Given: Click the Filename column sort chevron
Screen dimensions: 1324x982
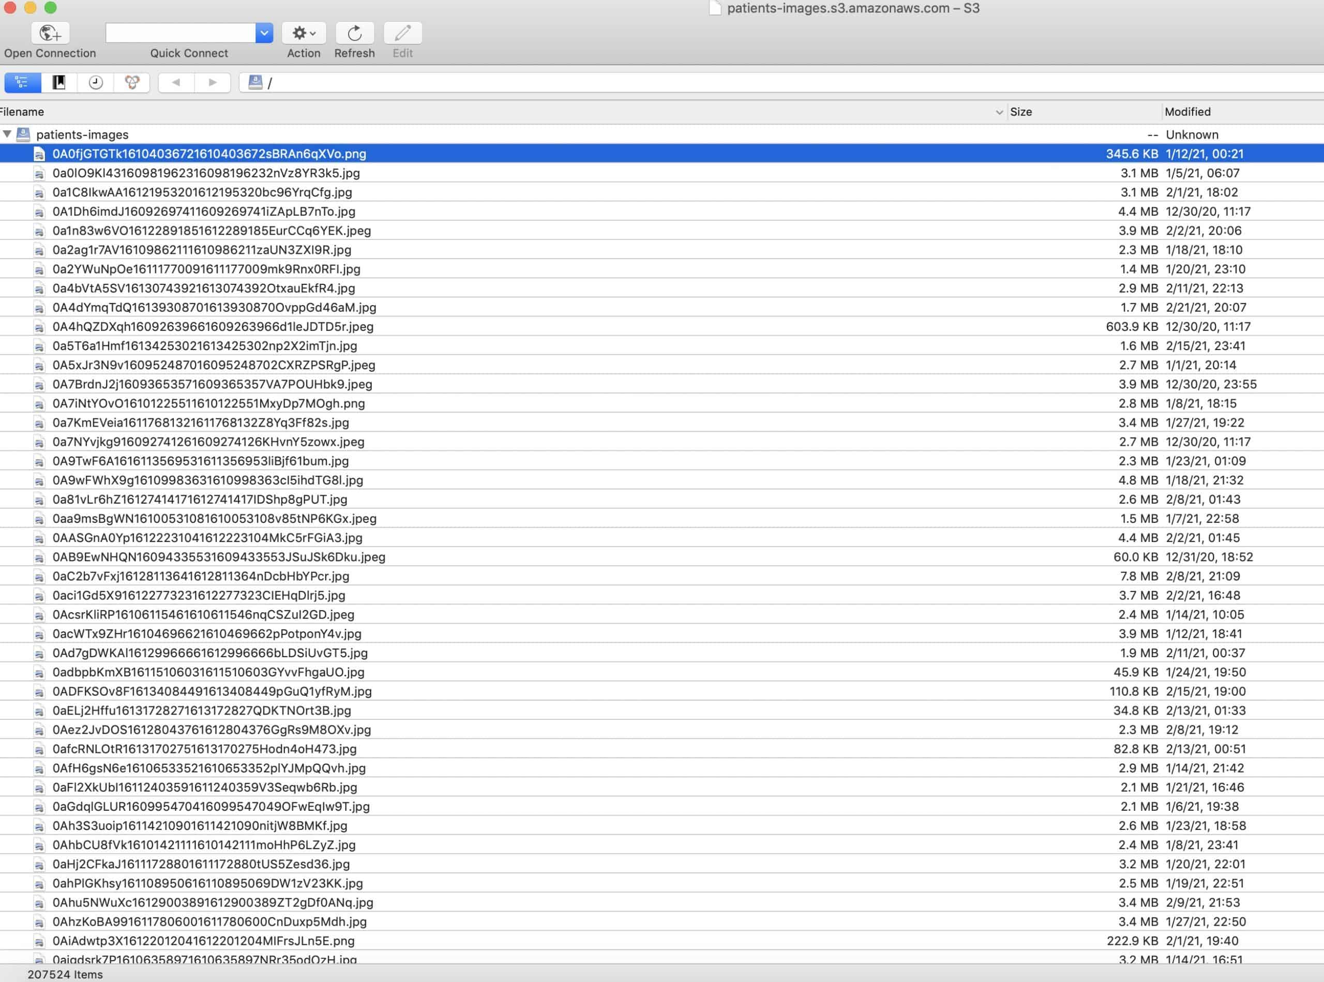Looking at the screenshot, I should (x=999, y=112).
